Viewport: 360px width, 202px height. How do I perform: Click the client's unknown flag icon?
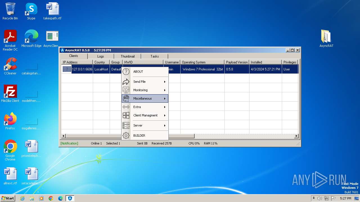pyautogui.click(x=67, y=69)
